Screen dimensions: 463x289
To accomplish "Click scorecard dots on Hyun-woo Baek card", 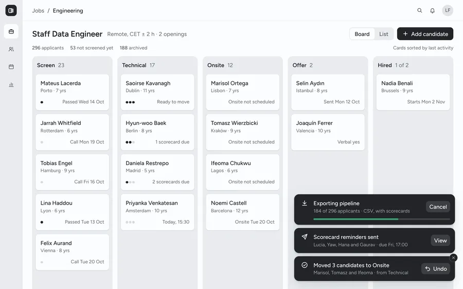I will pos(130,142).
